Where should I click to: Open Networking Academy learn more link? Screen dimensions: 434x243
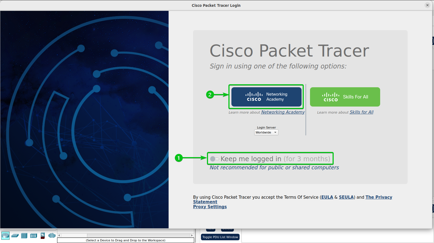pos(283,112)
